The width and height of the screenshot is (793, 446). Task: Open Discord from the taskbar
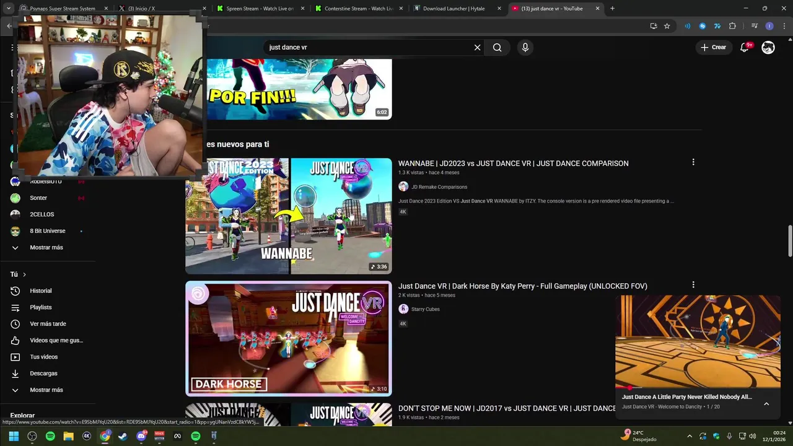tap(141, 436)
